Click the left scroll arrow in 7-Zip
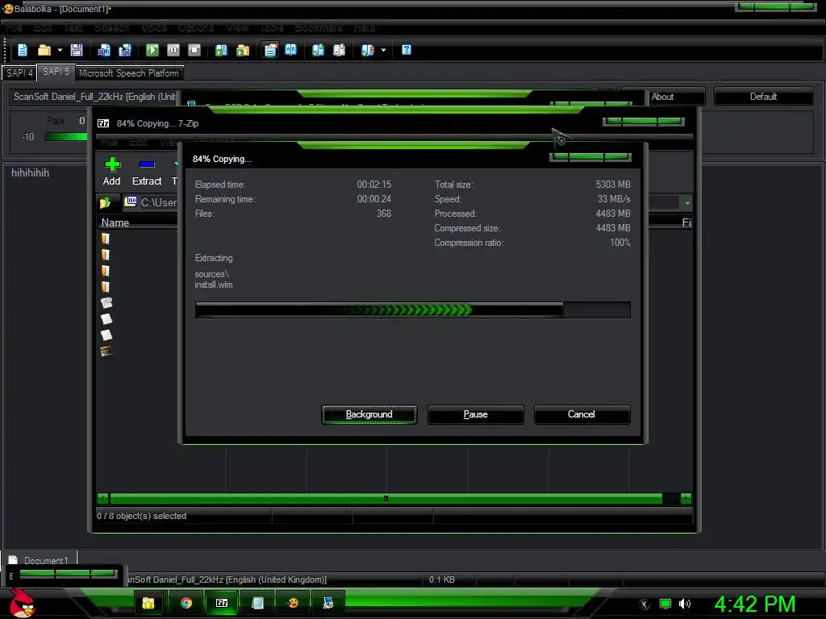 [x=102, y=498]
